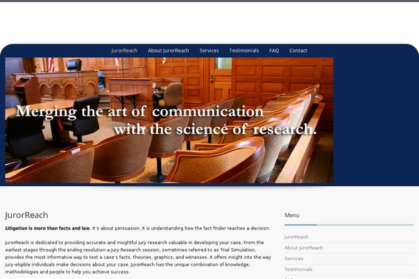Click paragraph starting 'JurorReach is dedicated to providing'
419x279 pixels.
pos(138,257)
